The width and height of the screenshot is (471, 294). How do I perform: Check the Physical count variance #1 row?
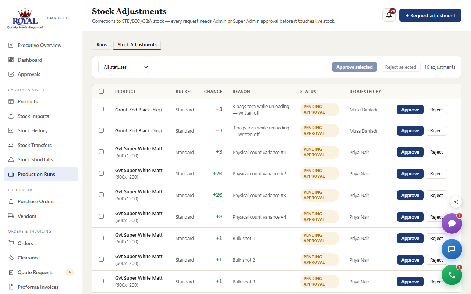(102, 152)
